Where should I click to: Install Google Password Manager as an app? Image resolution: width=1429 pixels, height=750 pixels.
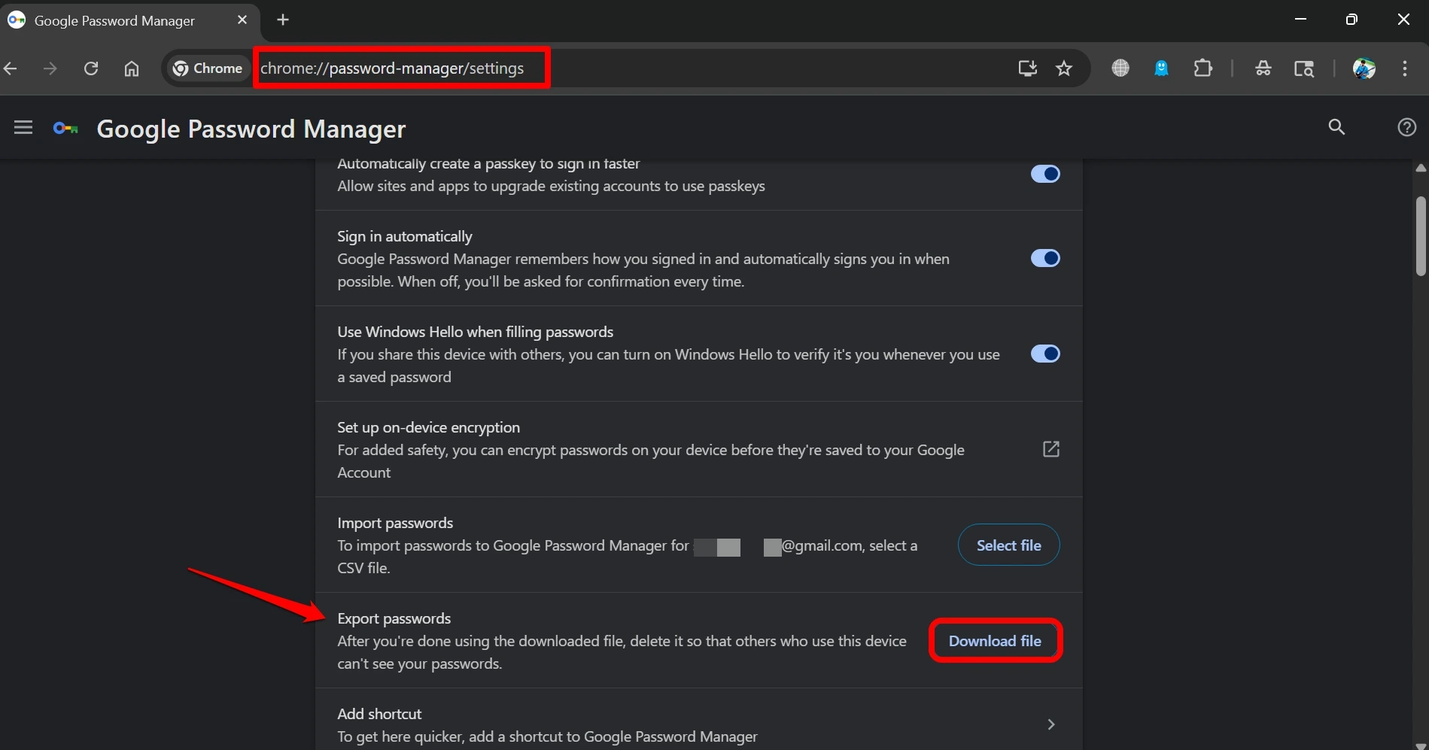click(x=1027, y=68)
